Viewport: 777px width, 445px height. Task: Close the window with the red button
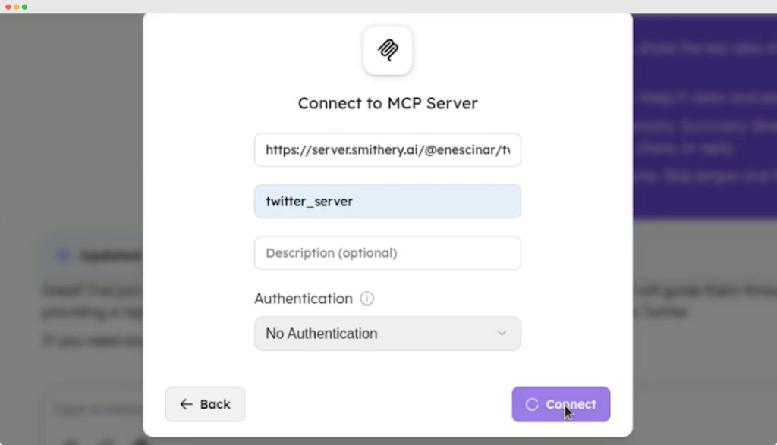click(x=8, y=7)
